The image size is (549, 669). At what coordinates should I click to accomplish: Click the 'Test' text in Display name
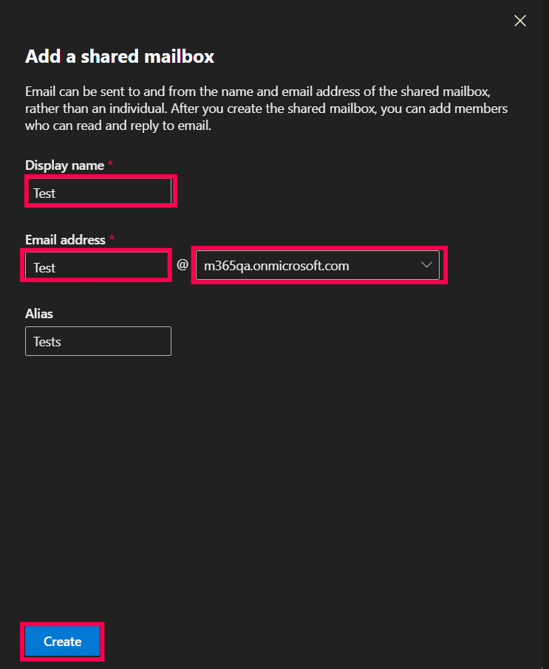44,193
